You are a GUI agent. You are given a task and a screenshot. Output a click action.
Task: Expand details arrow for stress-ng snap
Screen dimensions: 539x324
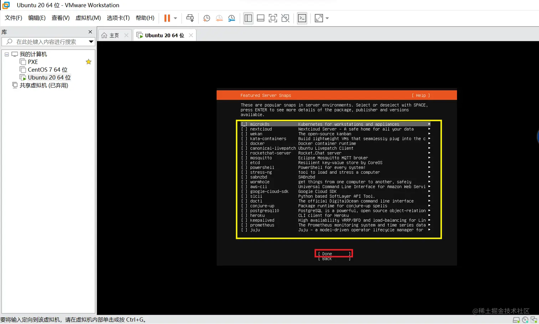tap(429, 172)
